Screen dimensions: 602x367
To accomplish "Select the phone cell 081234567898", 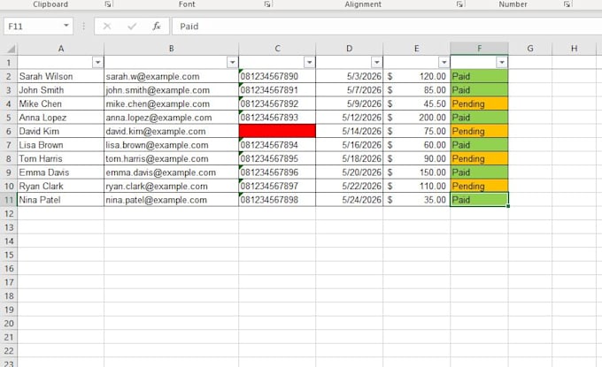I will (x=277, y=200).
